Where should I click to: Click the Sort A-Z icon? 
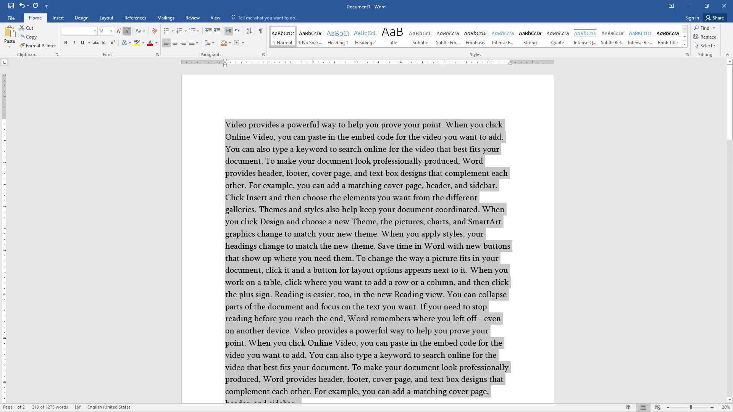click(249, 31)
